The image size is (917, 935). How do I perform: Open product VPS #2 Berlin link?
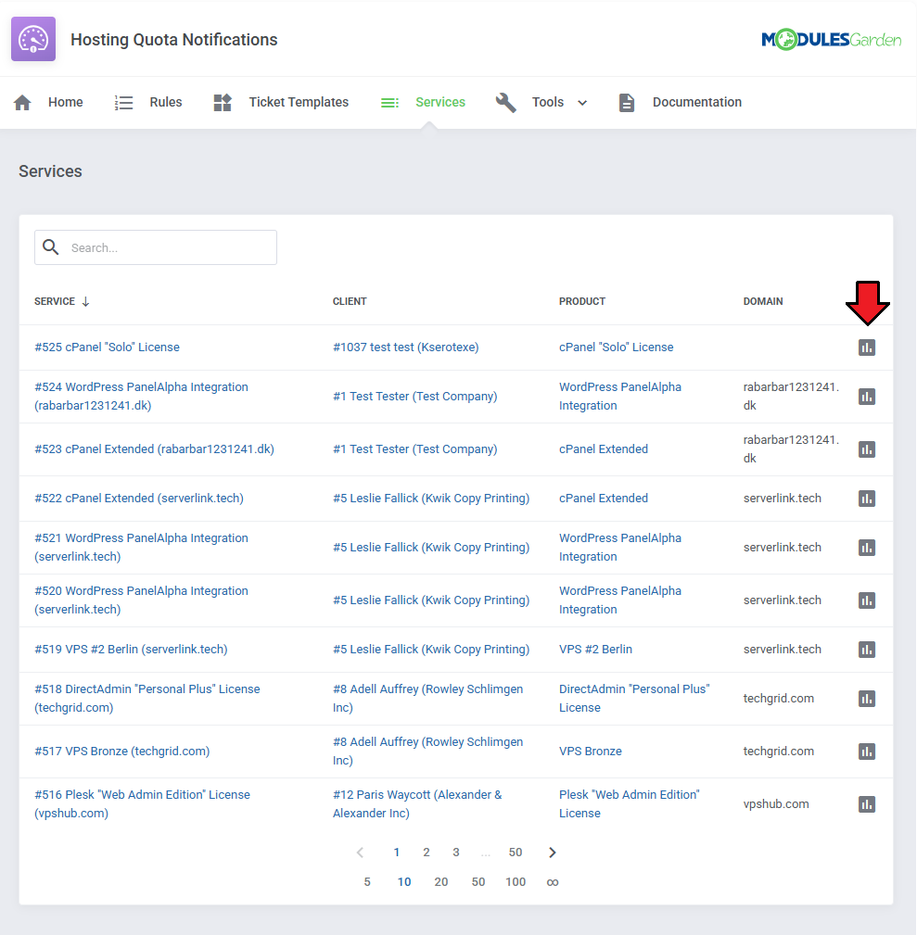click(x=595, y=649)
